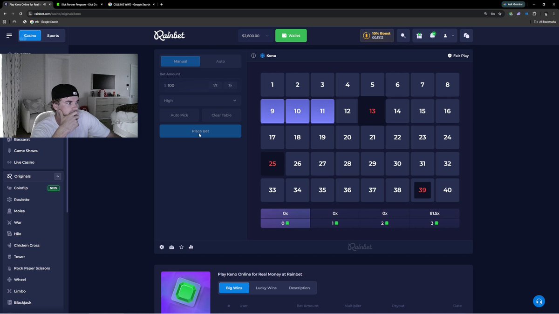Open the $2,600.00 balance dropdown
The height and width of the screenshot is (314, 559).
(255, 35)
